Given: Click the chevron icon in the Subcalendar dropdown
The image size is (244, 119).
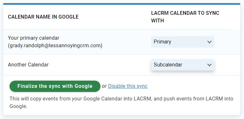Looking at the screenshot, I should [x=209, y=65].
